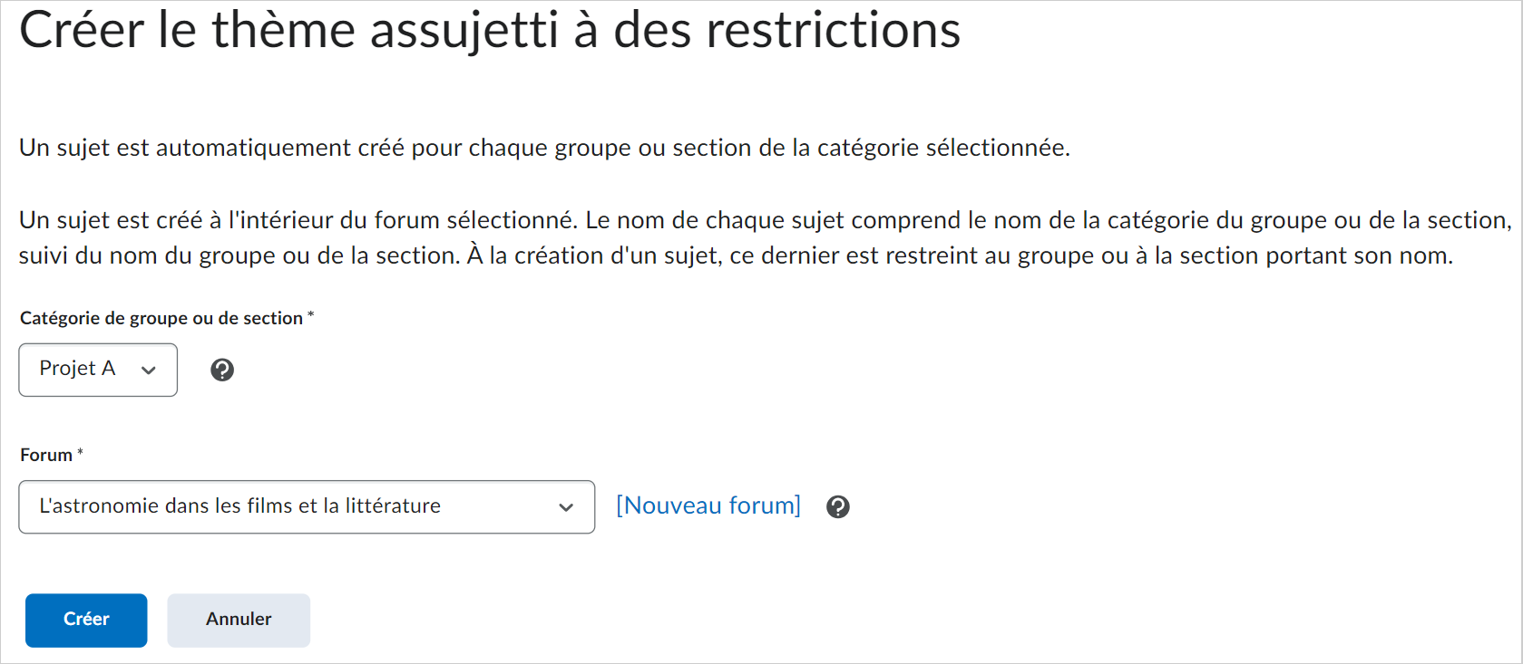Open help icon beside Nouveau forum
The height and width of the screenshot is (664, 1523).
click(838, 506)
